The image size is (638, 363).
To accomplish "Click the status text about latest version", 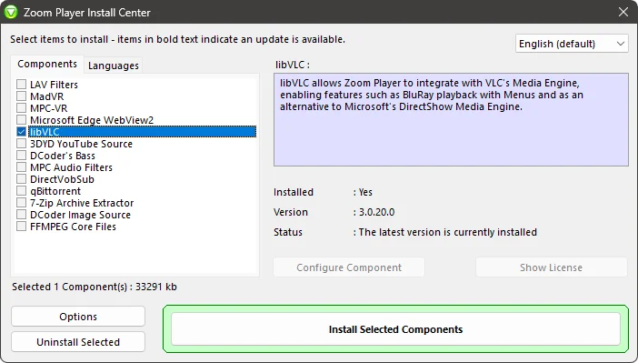I will pos(447,232).
